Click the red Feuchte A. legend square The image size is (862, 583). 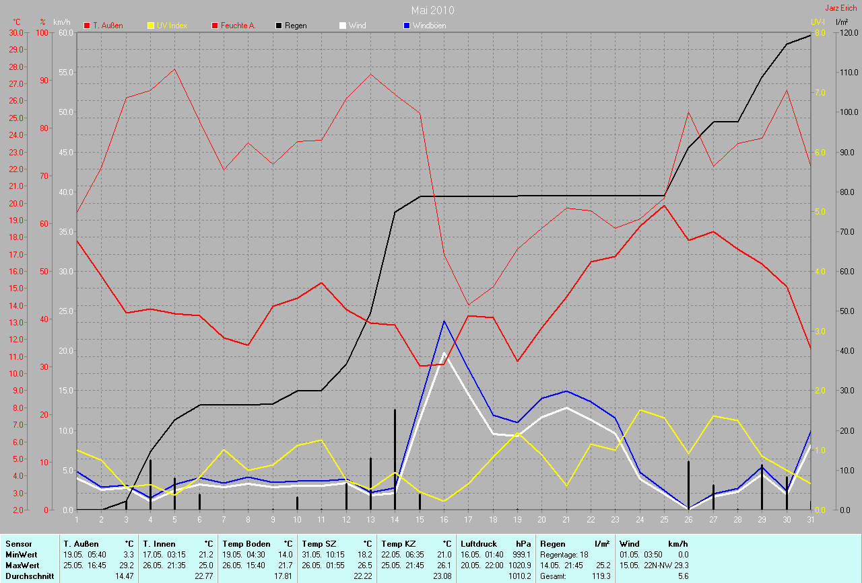coord(215,26)
